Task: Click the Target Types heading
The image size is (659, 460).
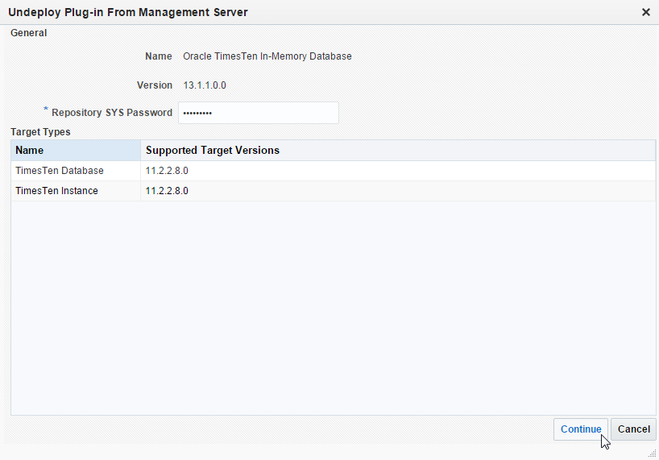Action: pos(40,132)
